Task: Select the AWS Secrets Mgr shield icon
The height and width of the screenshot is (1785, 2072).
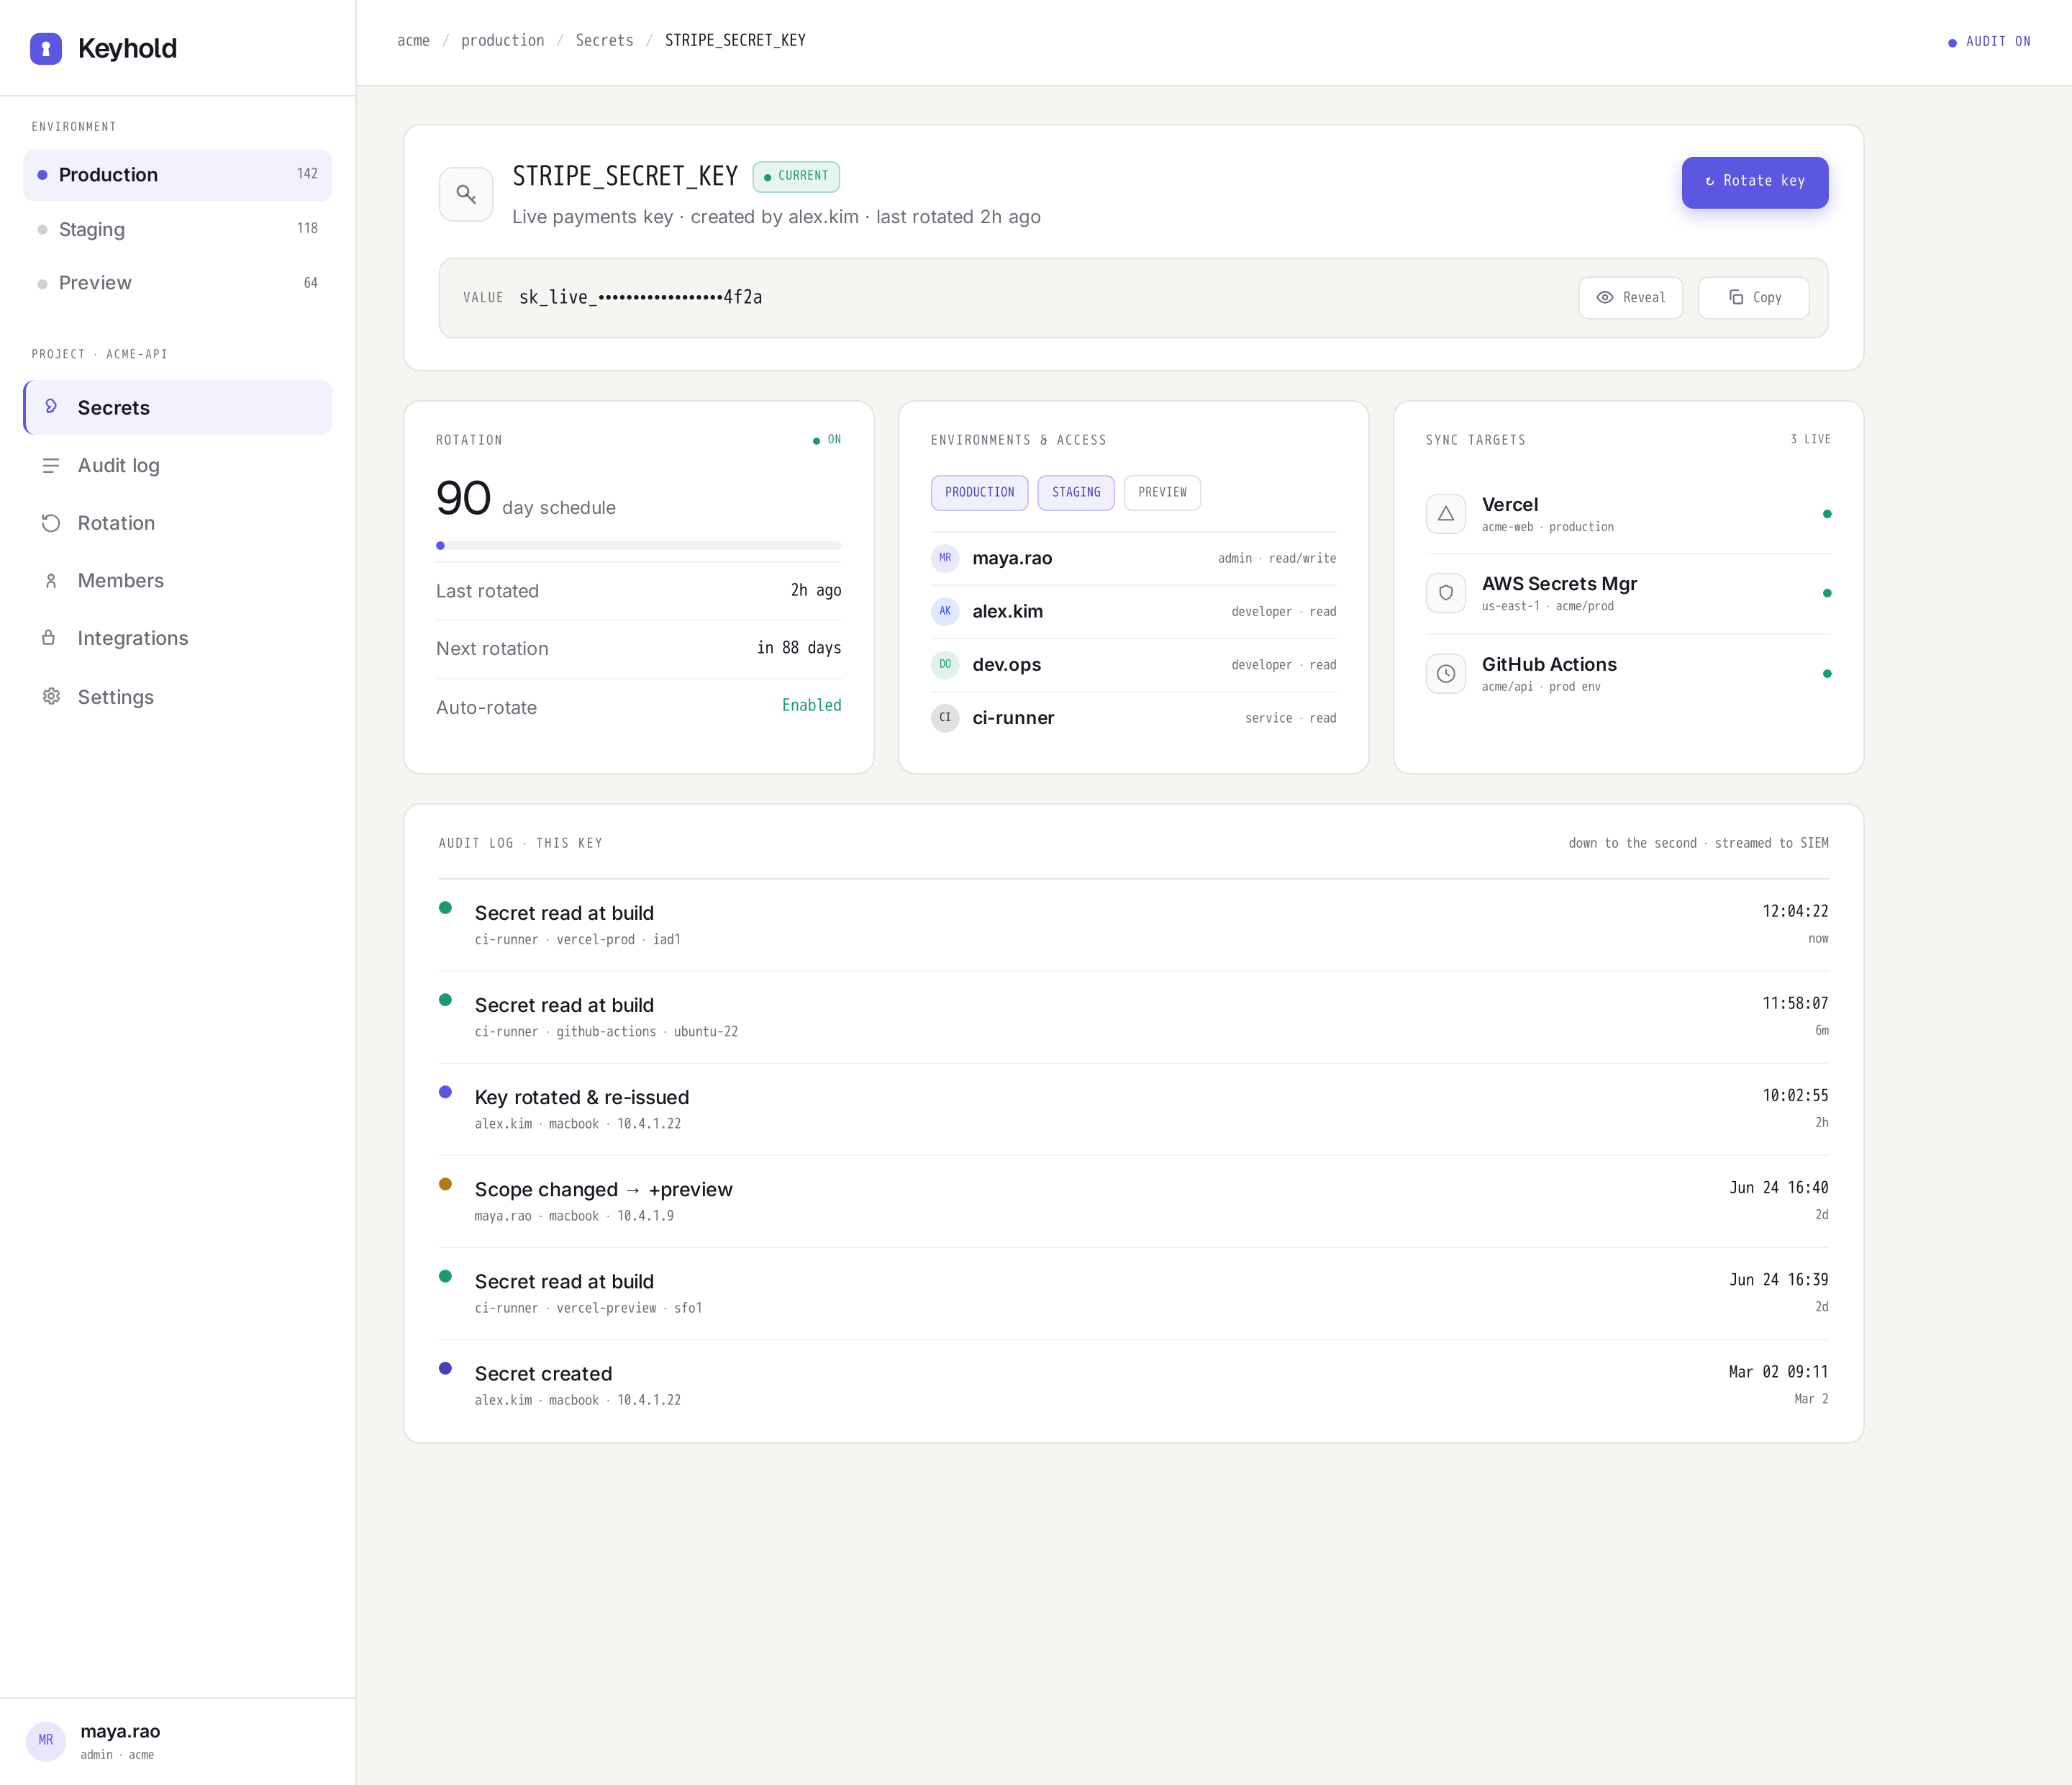Action: pyautogui.click(x=1445, y=593)
